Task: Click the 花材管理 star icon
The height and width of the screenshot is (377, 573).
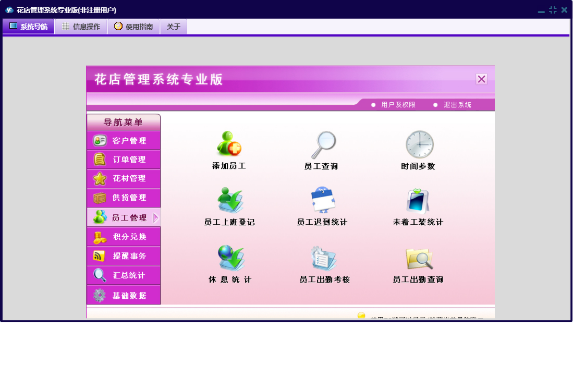Action: click(100, 179)
